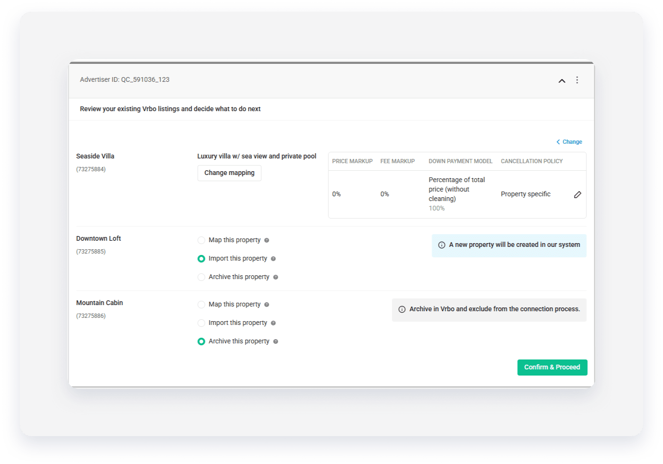Image resolution: width=663 pixels, height=464 pixels.
Task: Click the Mountain Cabin listing name
Action: coord(99,303)
